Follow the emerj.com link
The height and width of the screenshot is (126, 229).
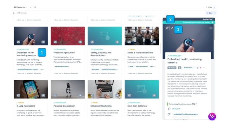click(x=176, y=109)
